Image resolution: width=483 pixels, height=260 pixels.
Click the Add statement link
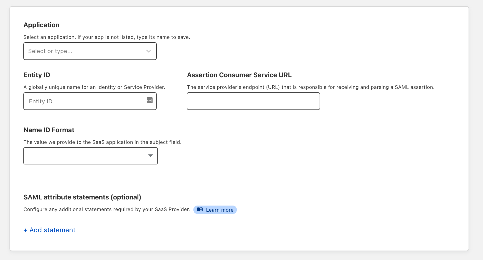49,230
